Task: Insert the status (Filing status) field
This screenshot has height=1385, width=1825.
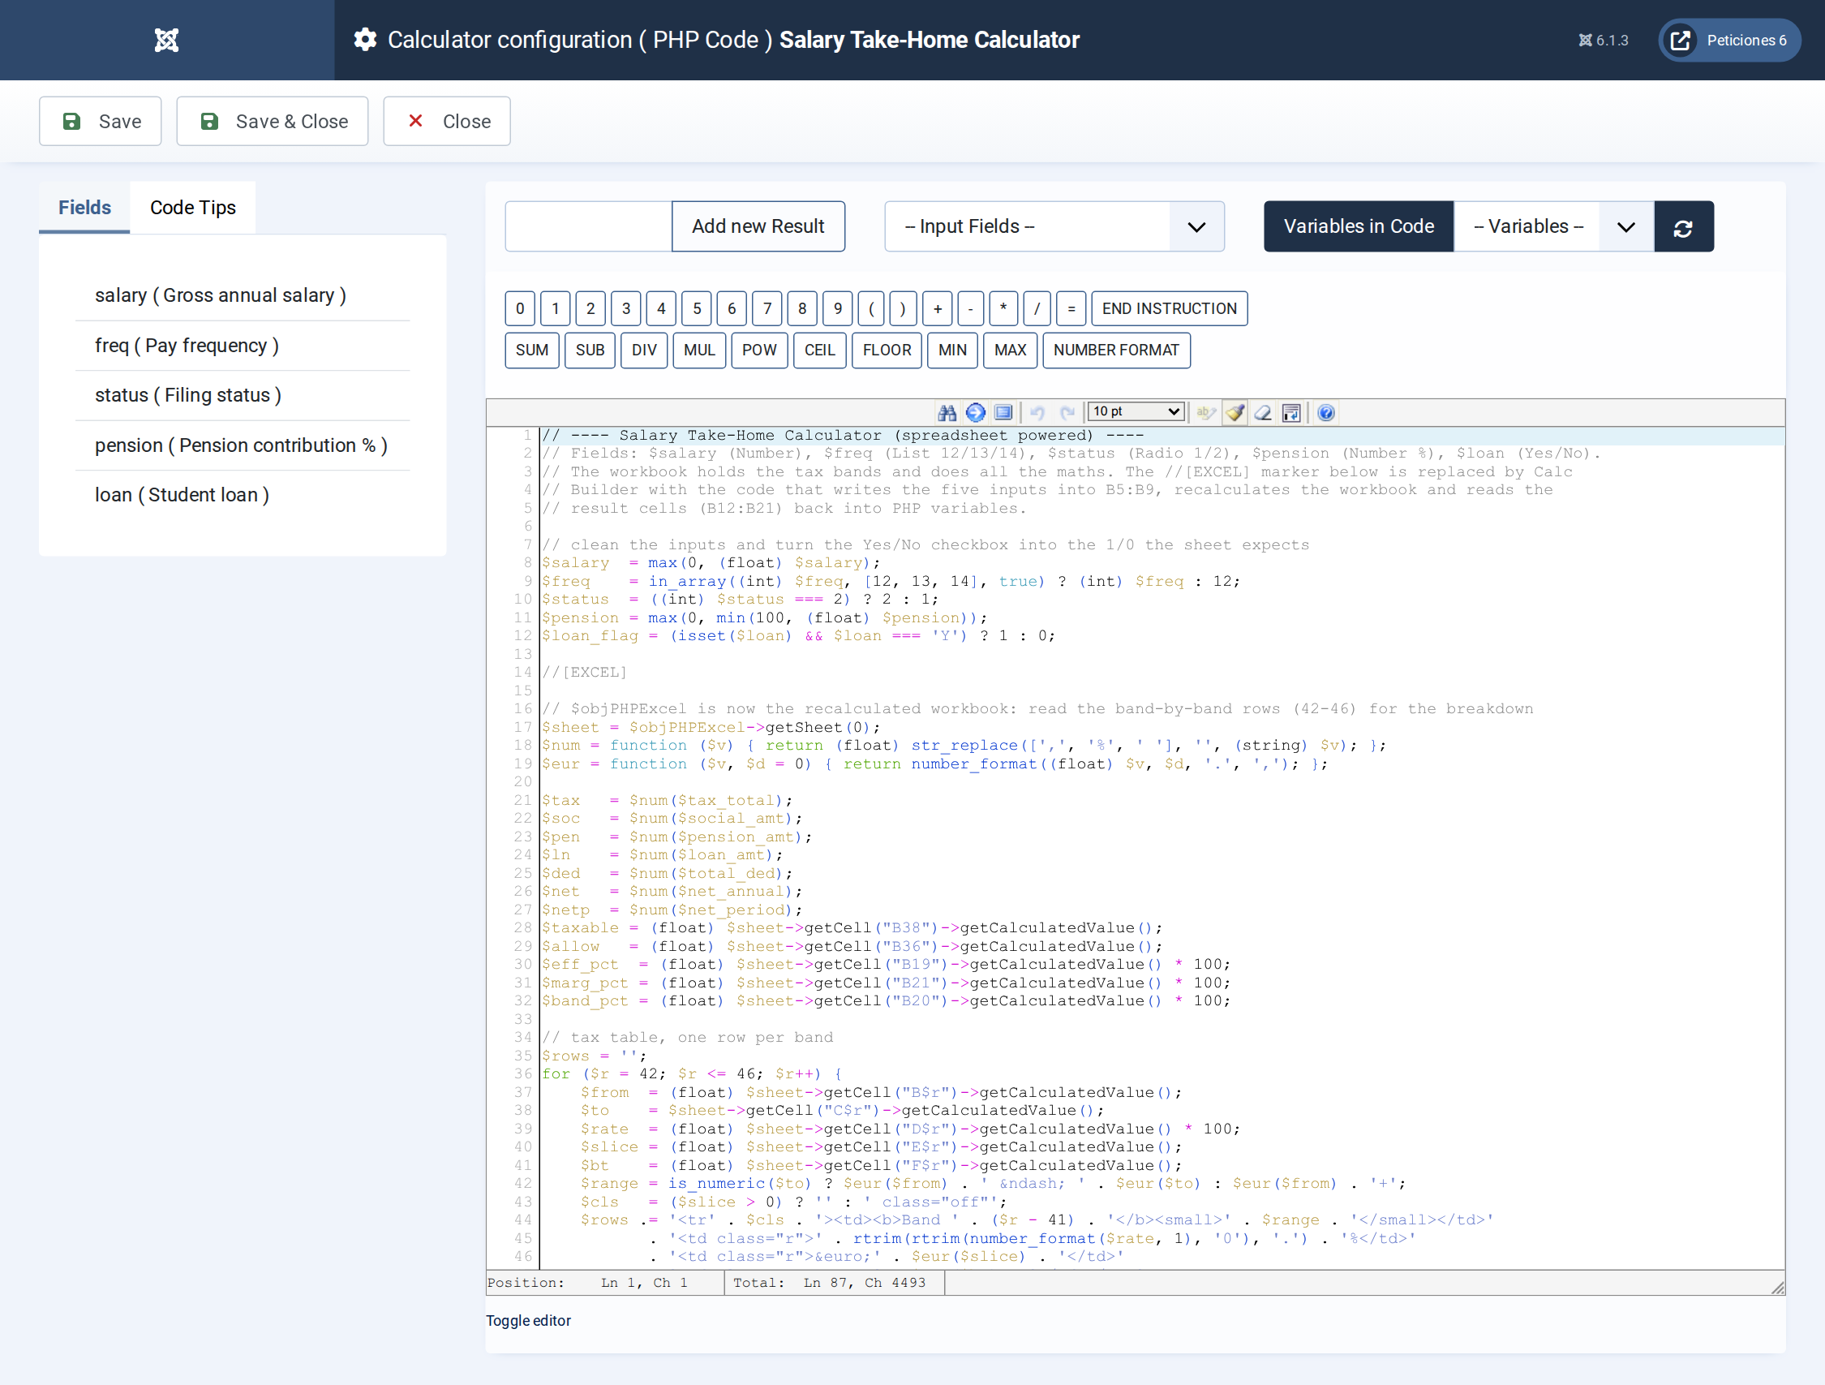Action: tap(242, 395)
